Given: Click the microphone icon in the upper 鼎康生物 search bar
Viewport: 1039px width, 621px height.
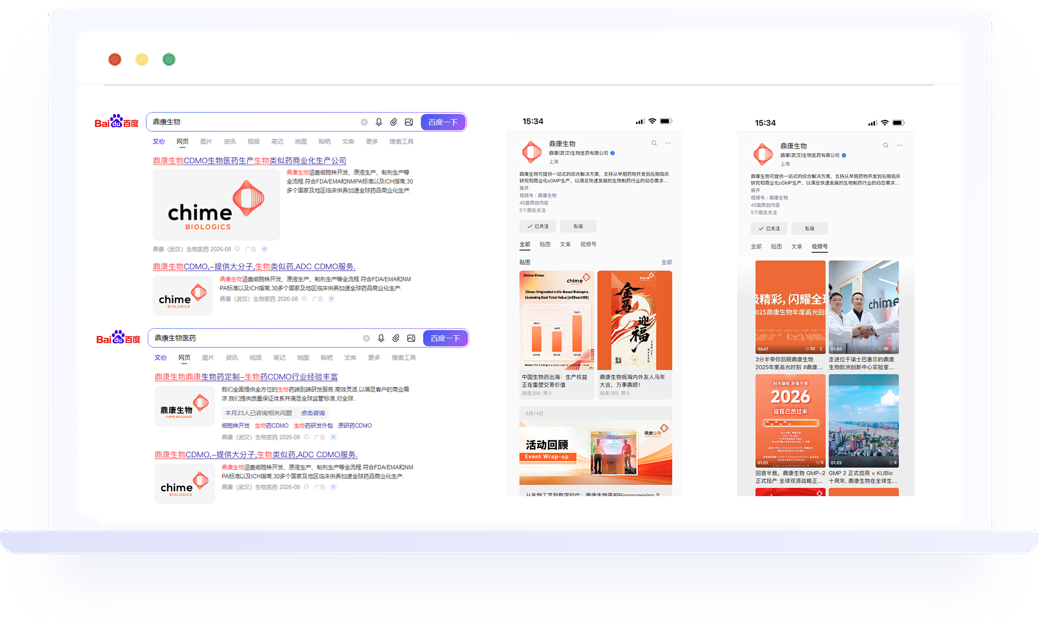Looking at the screenshot, I should point(379,122).
